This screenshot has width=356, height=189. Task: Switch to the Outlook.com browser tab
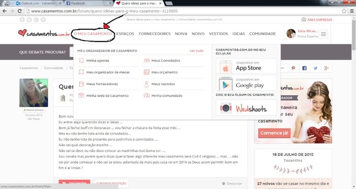pyautogui.click(x=38, y=4)
